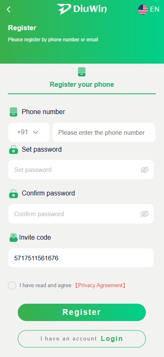
Task: Tick the I have read and agree circle
Action: (12, 286)
